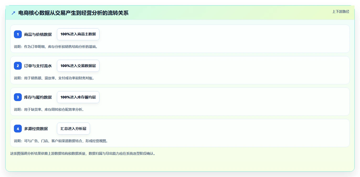Select the 订单与支付流水 heading
360x177 pixels.
[38, 66]
